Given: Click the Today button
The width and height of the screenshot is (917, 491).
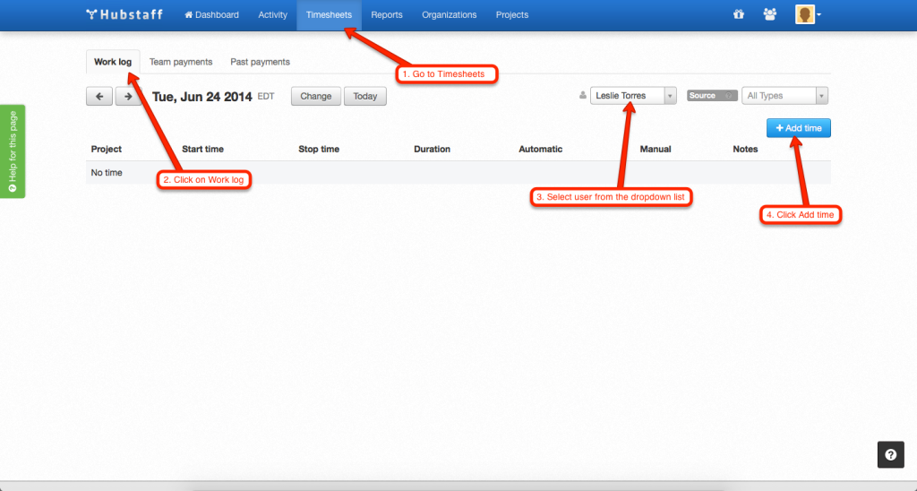Looking at the screenshot, I should pyautogui.click(x=365, y=96).
